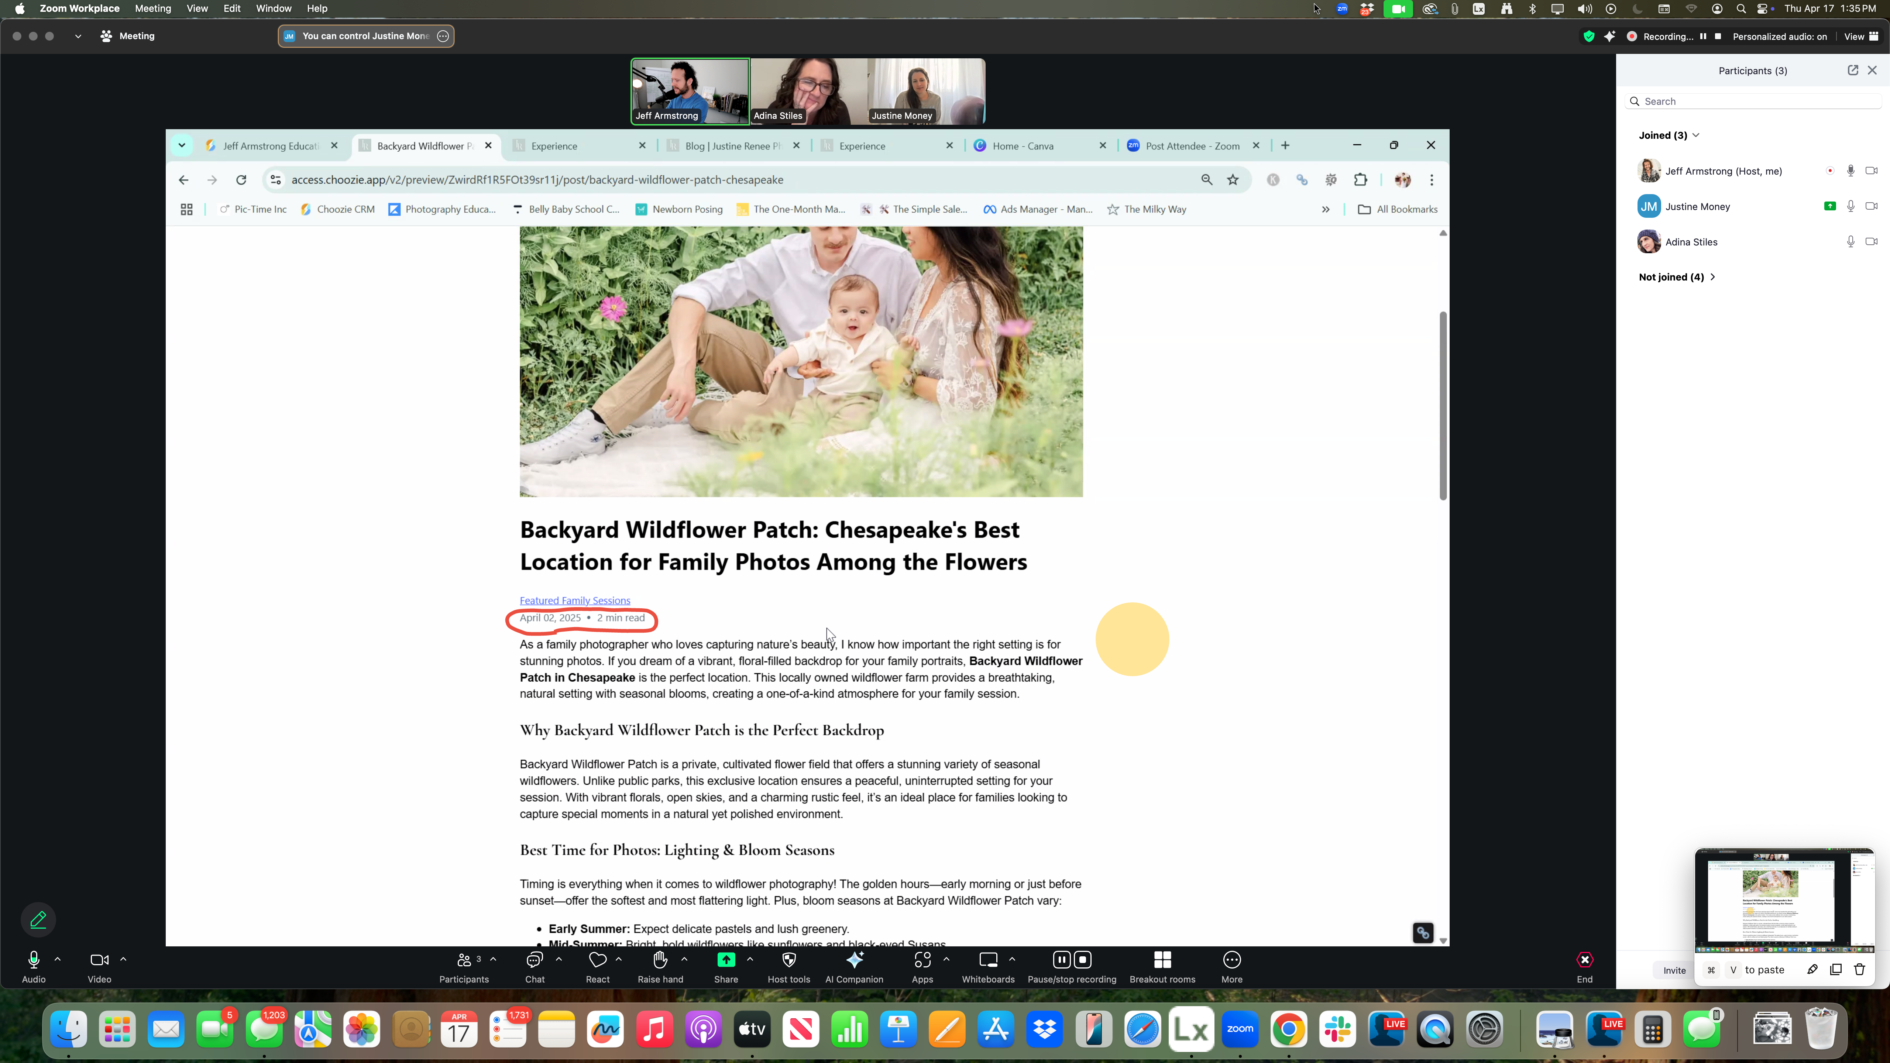Open the Chat panel

[x=535, y=966]
